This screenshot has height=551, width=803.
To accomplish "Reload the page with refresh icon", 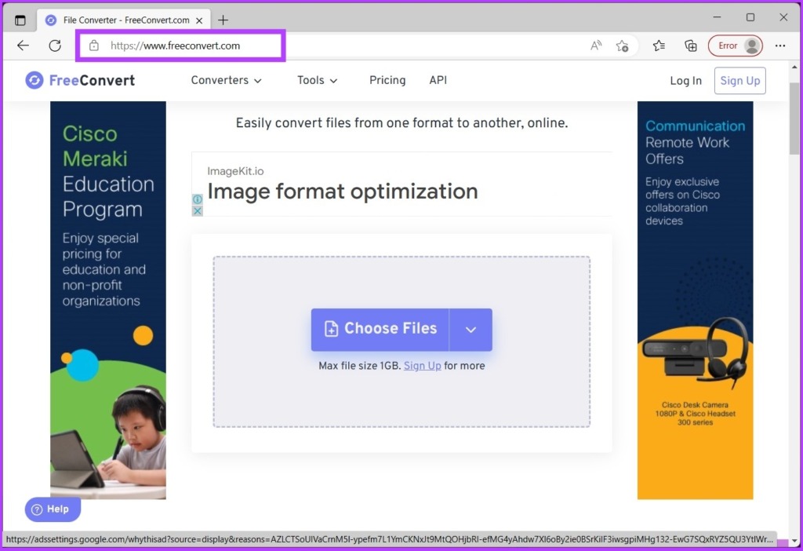I will pyautogui.click(x=55, y=46).
